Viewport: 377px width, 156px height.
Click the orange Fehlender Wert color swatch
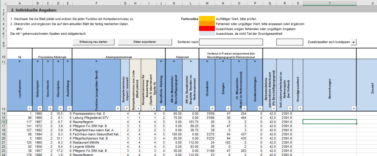click(207, 23)
